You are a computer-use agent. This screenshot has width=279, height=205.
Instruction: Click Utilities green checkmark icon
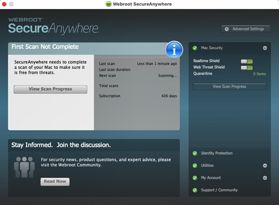pos(195,165)
